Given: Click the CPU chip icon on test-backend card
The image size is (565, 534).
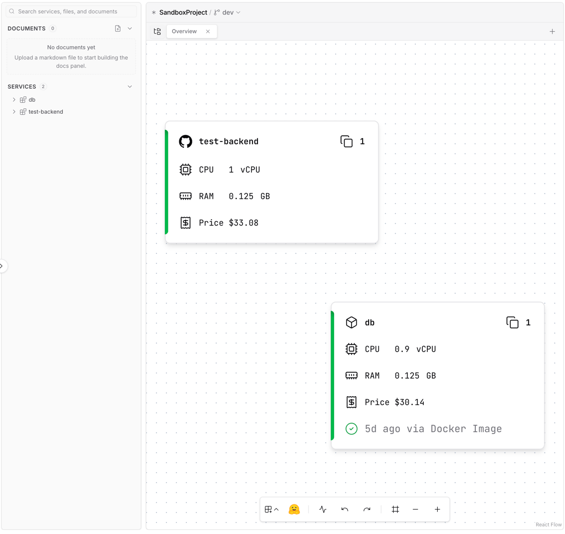Looking at the screenshot, I should click(x=185, y=169).
